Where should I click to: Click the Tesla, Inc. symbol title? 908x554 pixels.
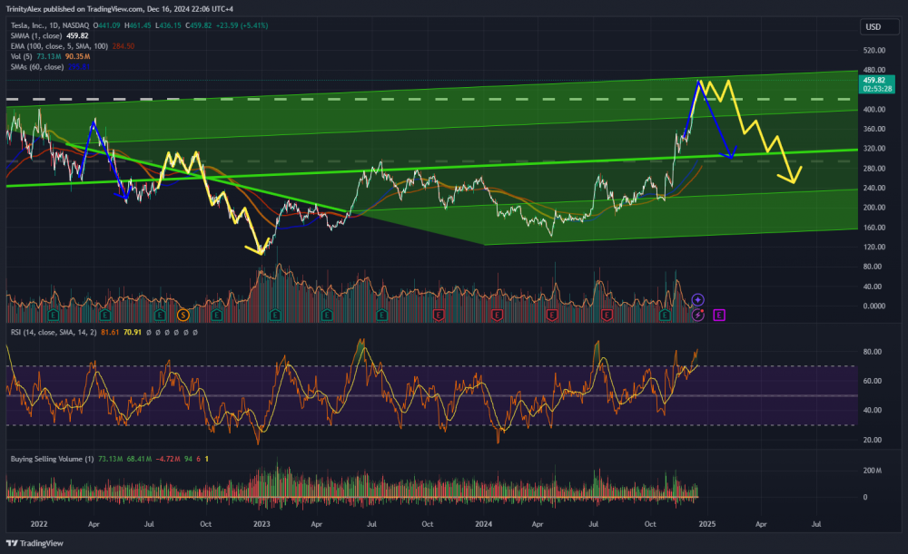pyautogui.click(x=30, y=27)
